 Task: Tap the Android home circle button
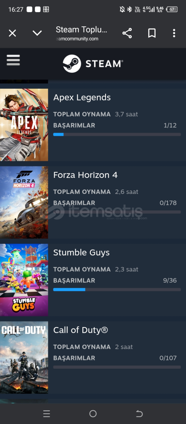[x=93, y=413]
